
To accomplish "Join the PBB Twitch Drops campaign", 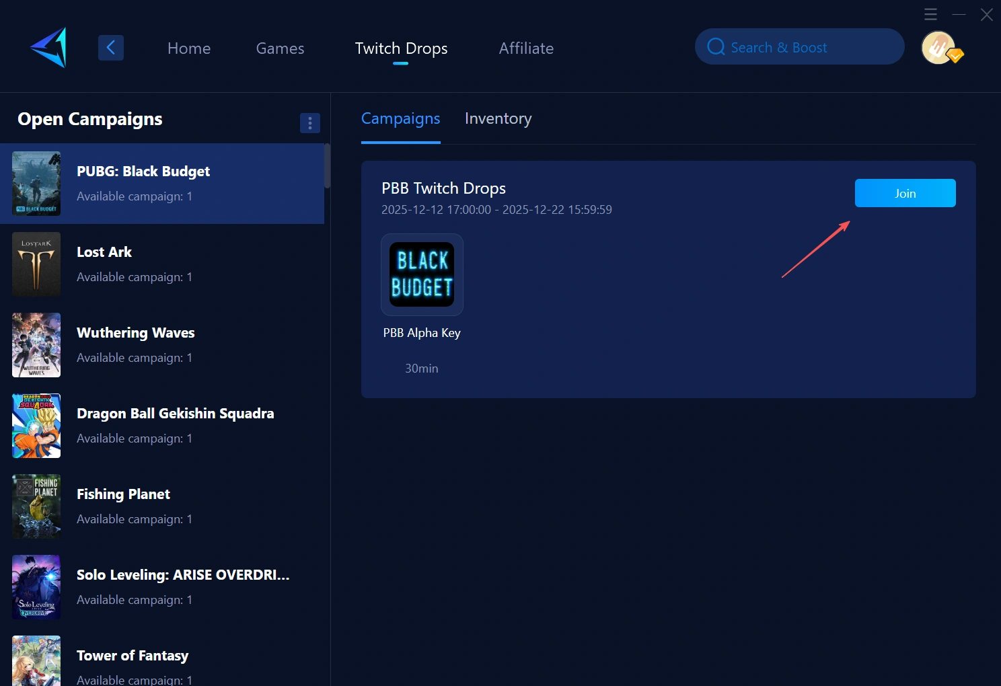I will coord(905,193).
